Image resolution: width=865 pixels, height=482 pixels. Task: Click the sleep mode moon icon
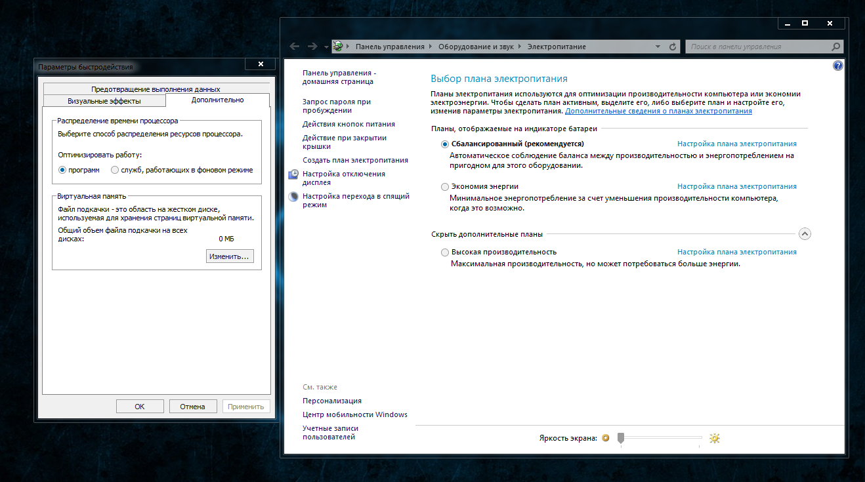(x=293, y=197)
